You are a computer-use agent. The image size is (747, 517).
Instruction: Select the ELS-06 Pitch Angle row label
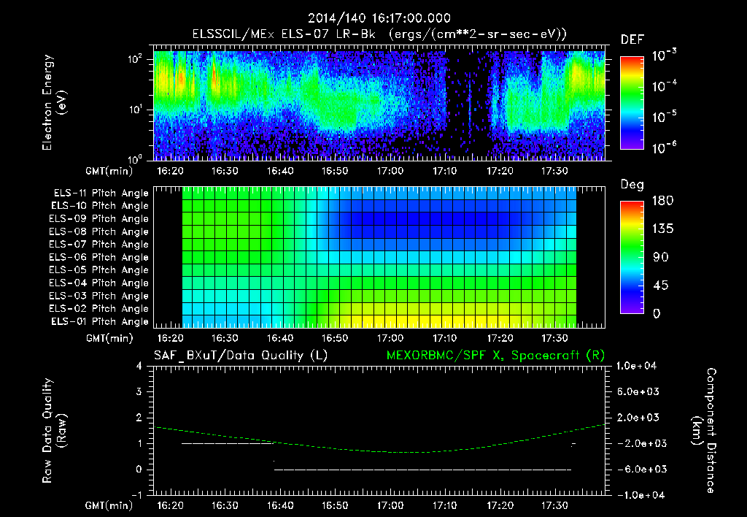point(98,257)
